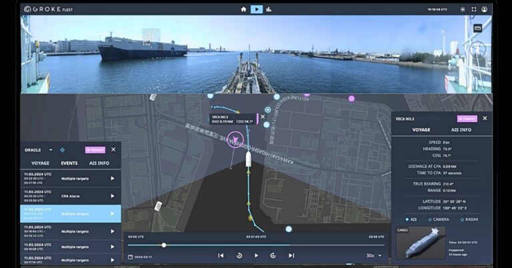The height and width of the screenshot is (268, 512).
Task: Open AIS INFO tab in VECA NO.3 panel
Action: (461, 130)
